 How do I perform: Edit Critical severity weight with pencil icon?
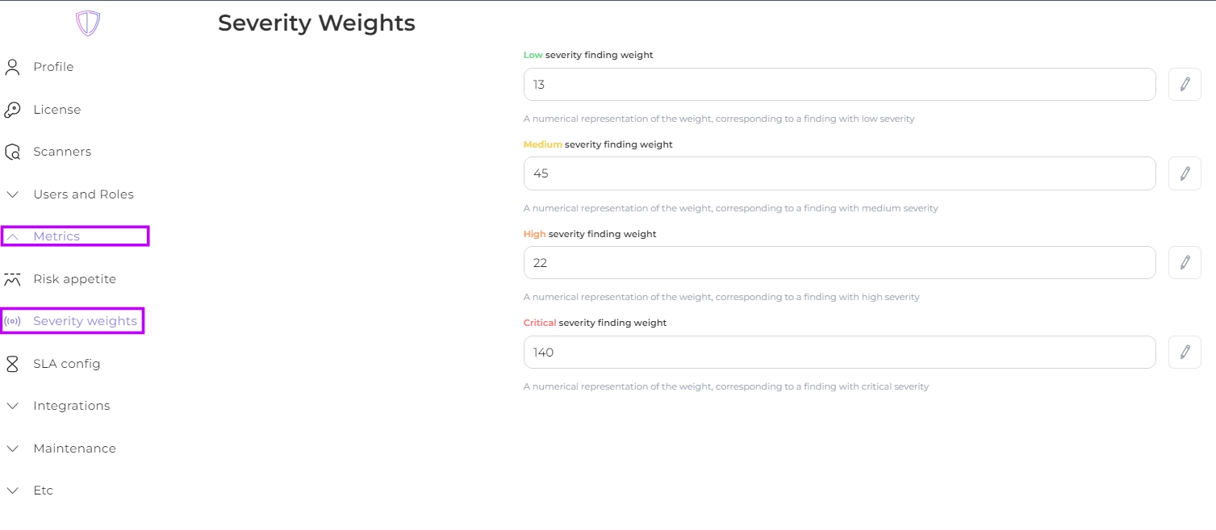[x=1185, y=353]
